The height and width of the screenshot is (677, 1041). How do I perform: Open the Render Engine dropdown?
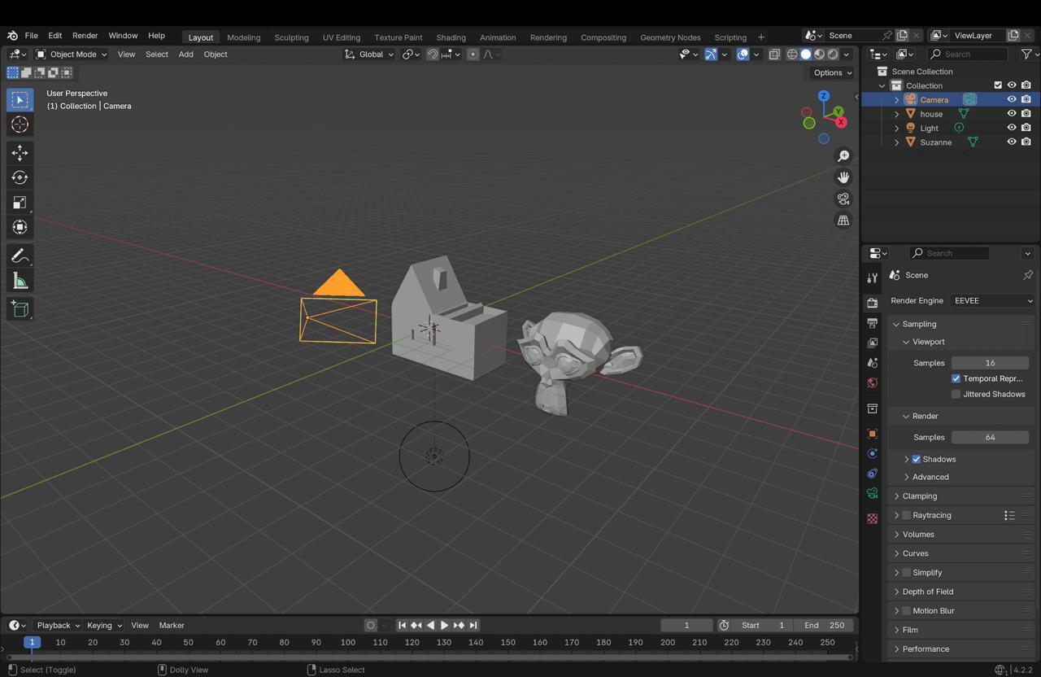993,300
